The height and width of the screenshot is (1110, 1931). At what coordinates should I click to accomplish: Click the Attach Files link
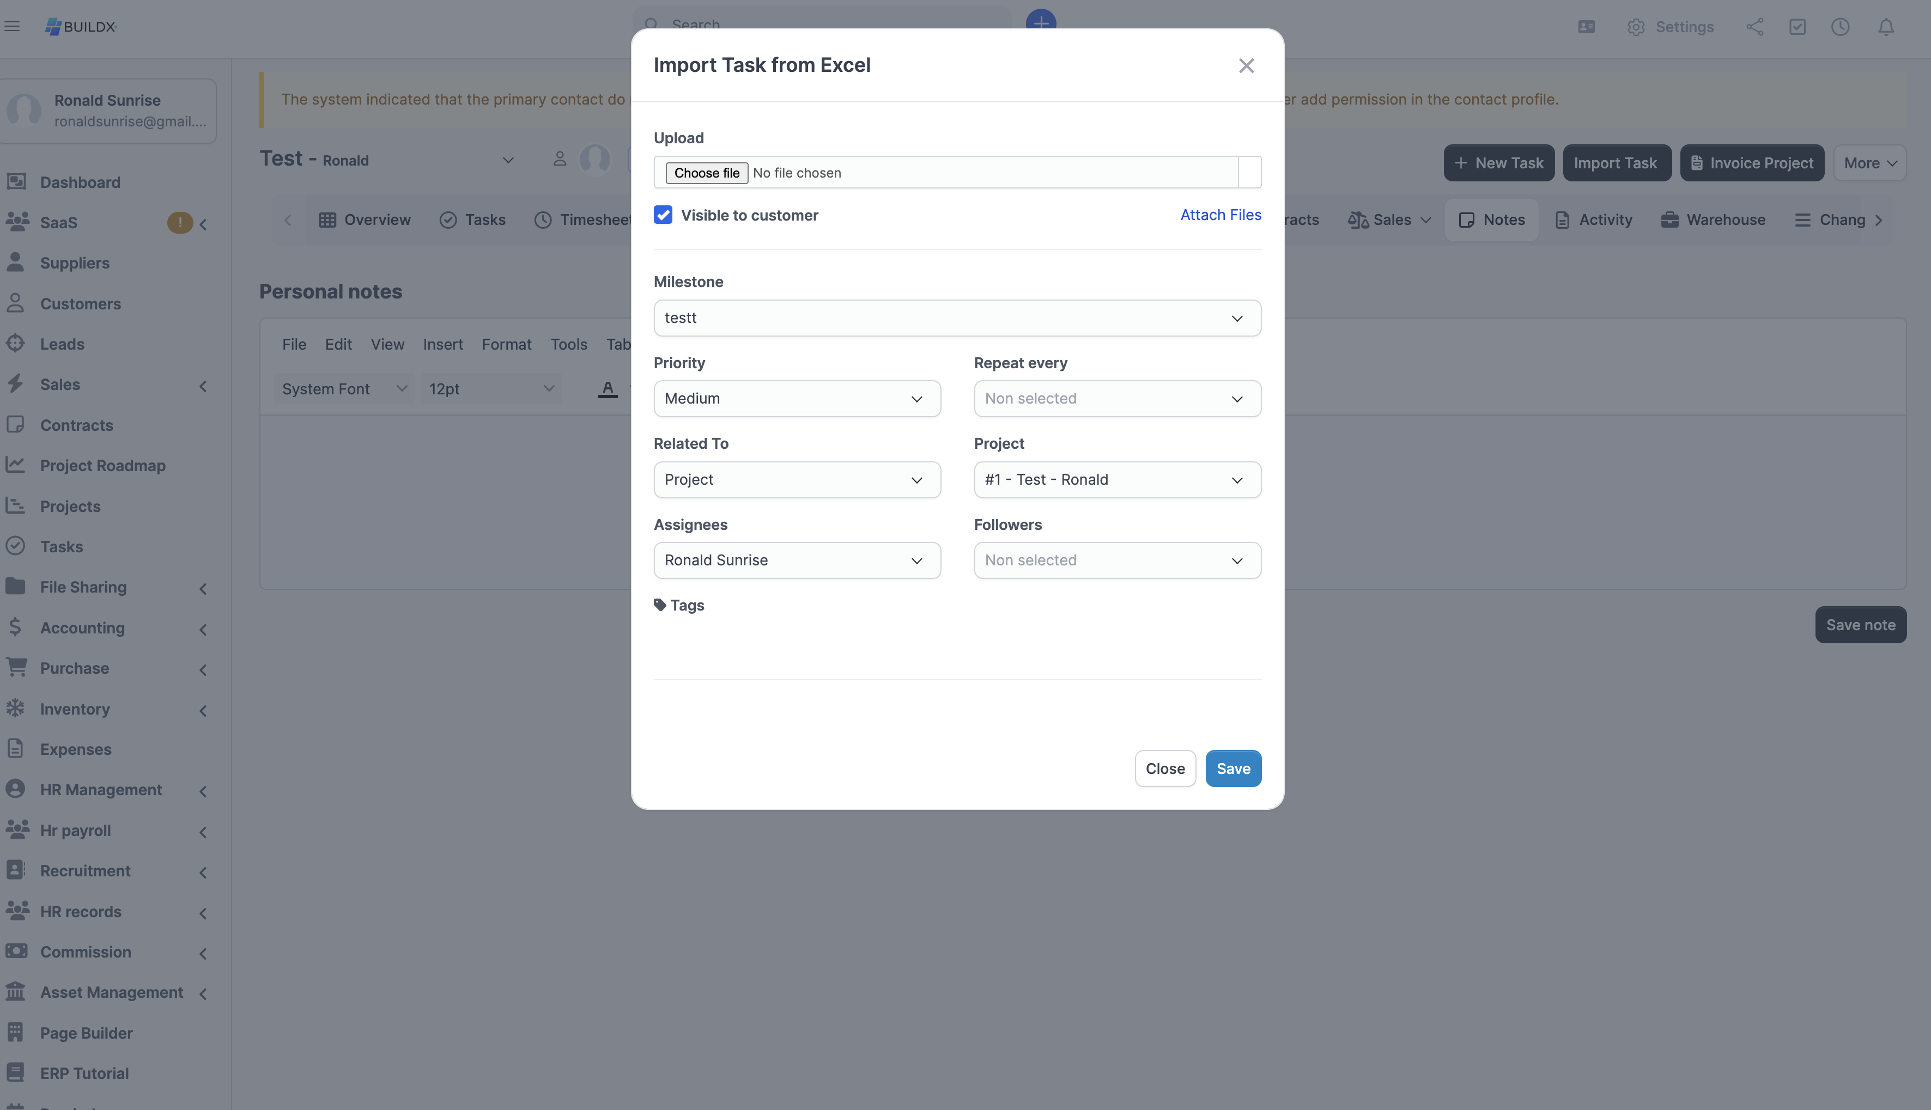tap(1220, 215)
